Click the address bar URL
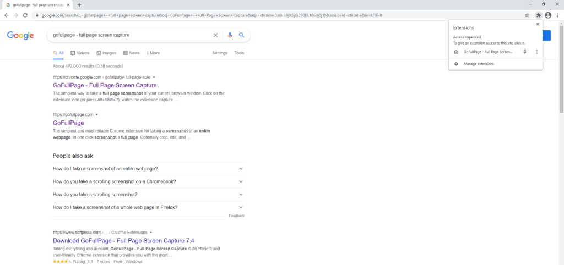564x265 pixels. 211,15
